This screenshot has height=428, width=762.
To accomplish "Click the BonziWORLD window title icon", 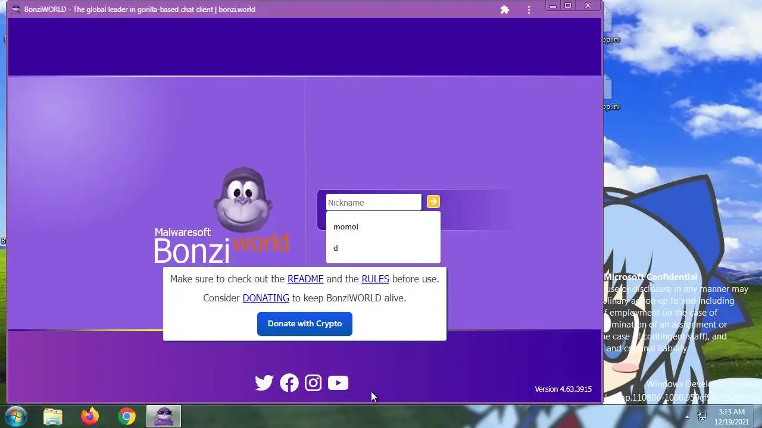I will point(16,10).
